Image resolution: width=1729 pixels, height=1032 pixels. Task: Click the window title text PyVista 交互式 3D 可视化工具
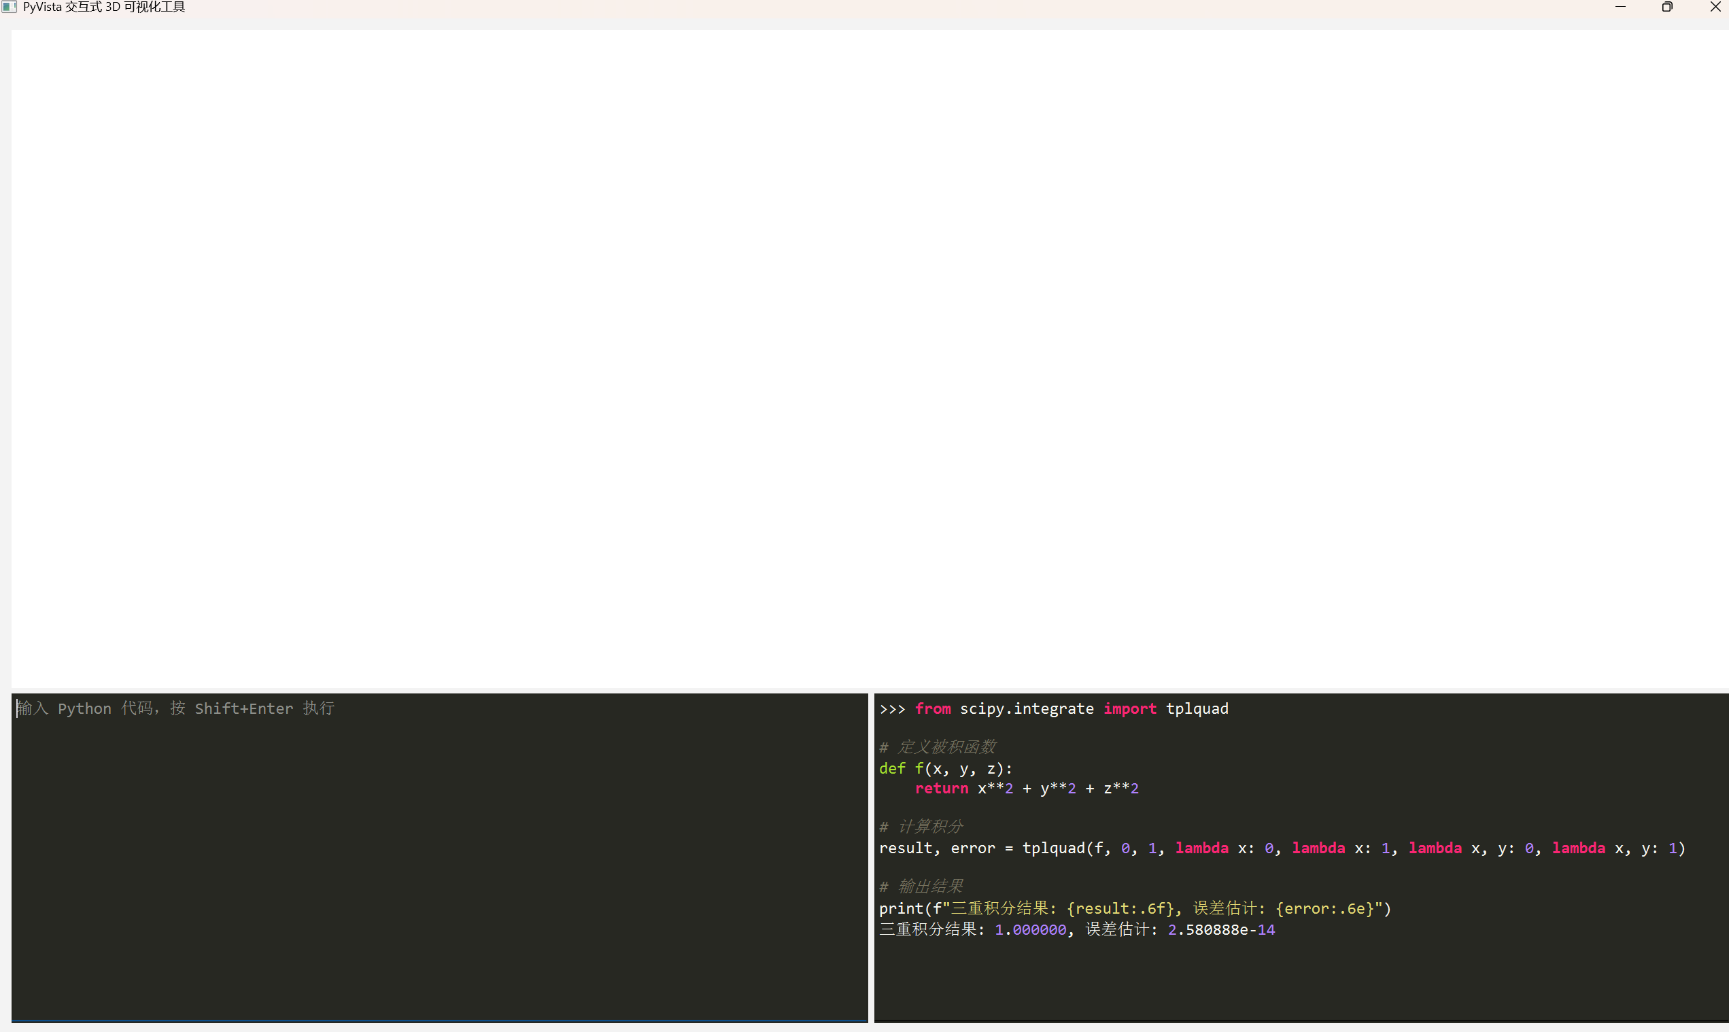point(104,7)
